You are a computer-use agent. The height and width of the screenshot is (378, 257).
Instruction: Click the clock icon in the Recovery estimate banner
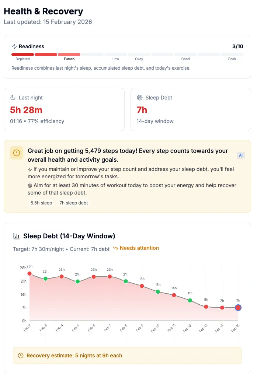(21, 356)
